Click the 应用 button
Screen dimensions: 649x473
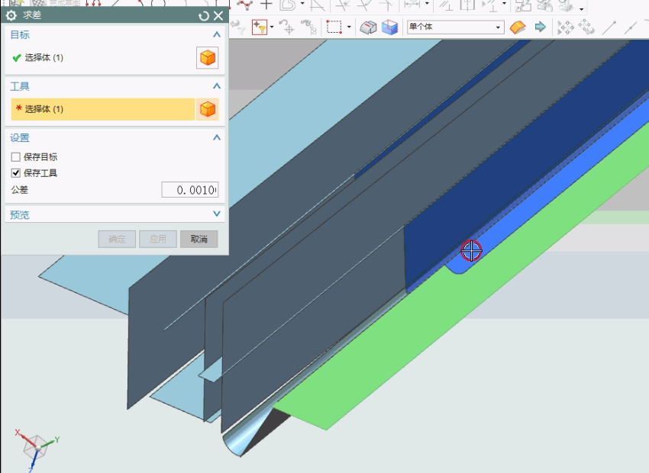(158, 239)
